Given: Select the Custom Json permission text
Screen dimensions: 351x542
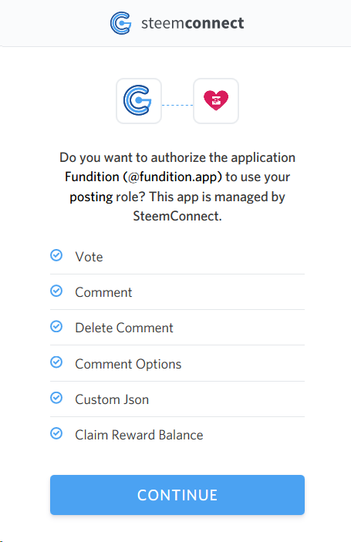Looking at the screenshot, I should (x=112, y=399).
